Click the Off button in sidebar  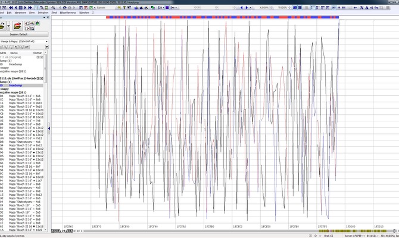coord(26,47)
